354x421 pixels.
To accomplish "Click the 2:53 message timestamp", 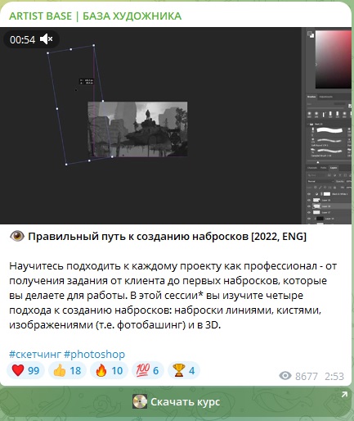I will tap(334, 376).
